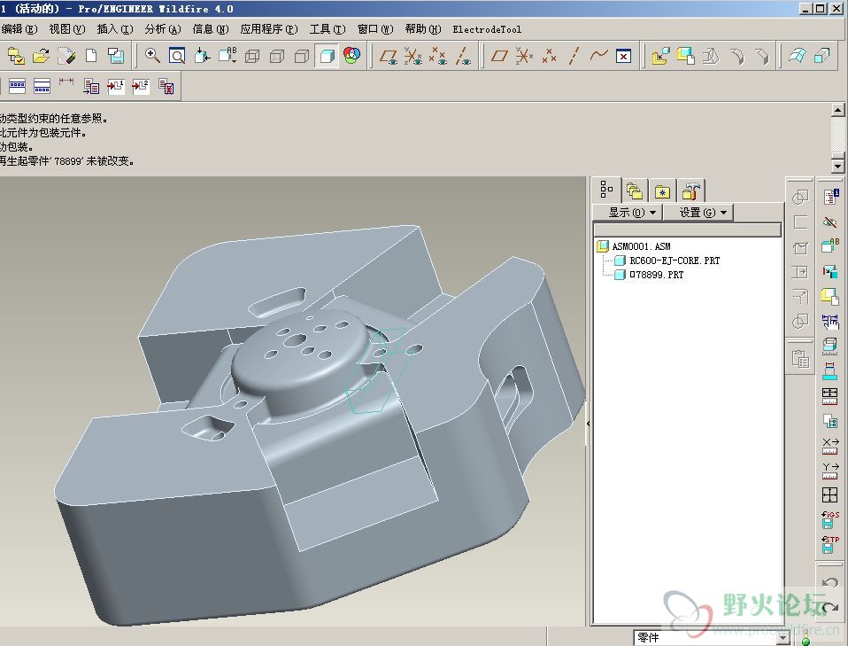Click the yellow-cyan copy component icon
This screenshot has height=646, width=848.
coord(685,56)
